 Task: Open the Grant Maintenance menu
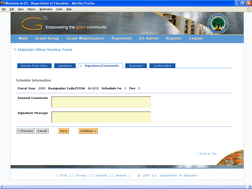click(x=85, y=39)
